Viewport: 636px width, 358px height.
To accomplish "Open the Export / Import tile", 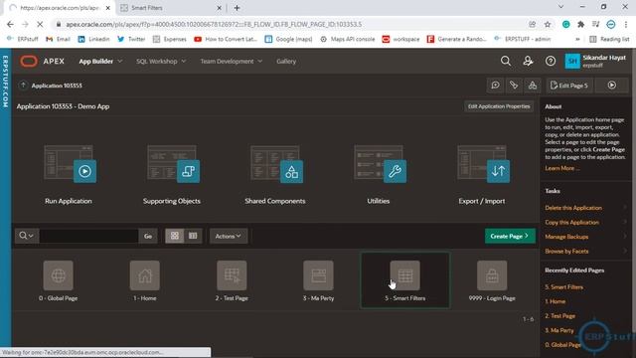I will [x=482, y=175].
